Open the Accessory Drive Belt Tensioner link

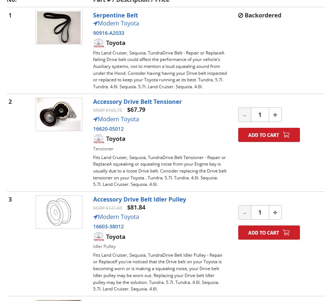[x=137, y=102]
